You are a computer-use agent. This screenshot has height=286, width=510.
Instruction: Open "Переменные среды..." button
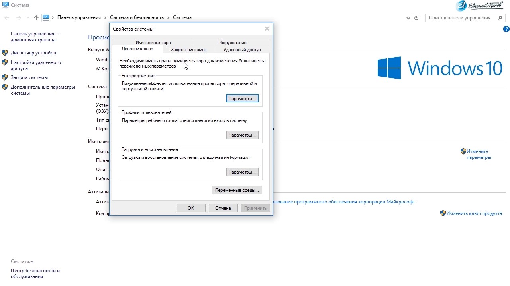(237, 190)
